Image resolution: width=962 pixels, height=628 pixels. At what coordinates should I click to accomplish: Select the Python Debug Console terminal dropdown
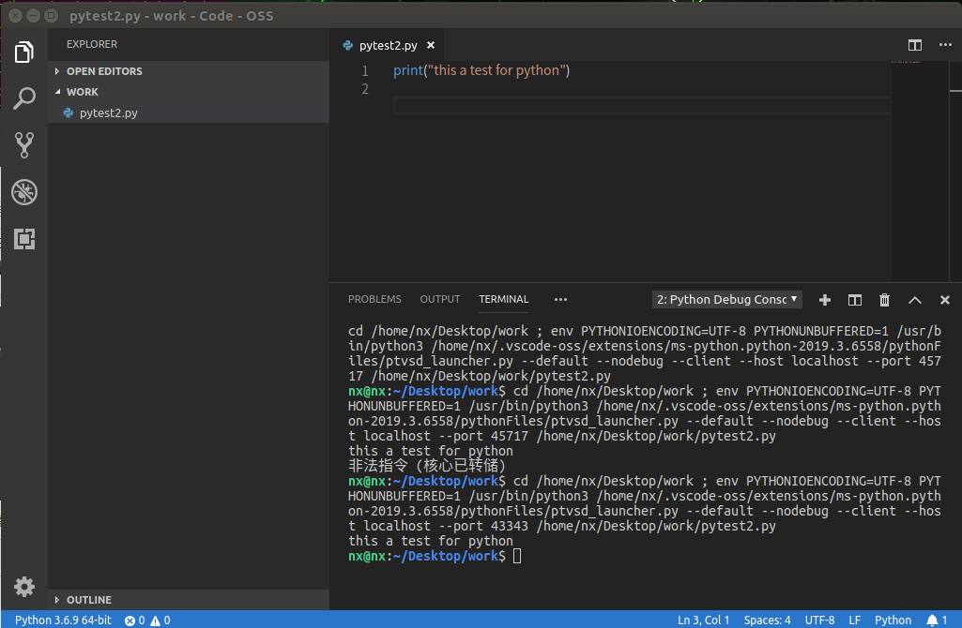pos(727,300)
